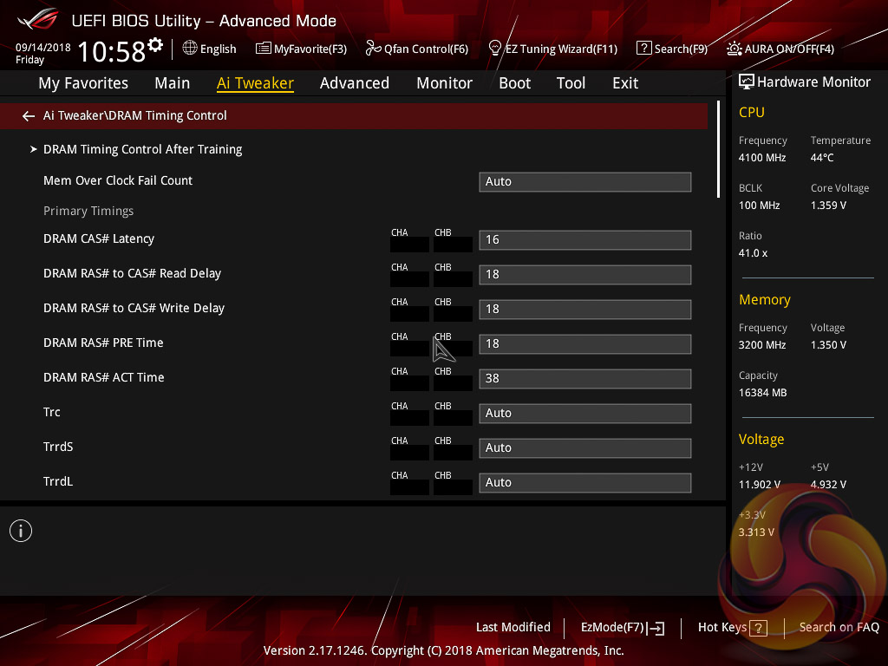Viewport: 888px width, 666px height.
Task: Click the Capacity 16384 MB value
Action: point(762,393)
